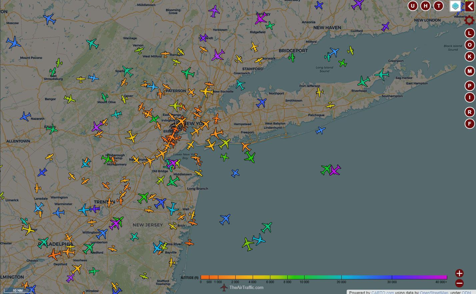Click the zoom in plus button

pos(459,273)
